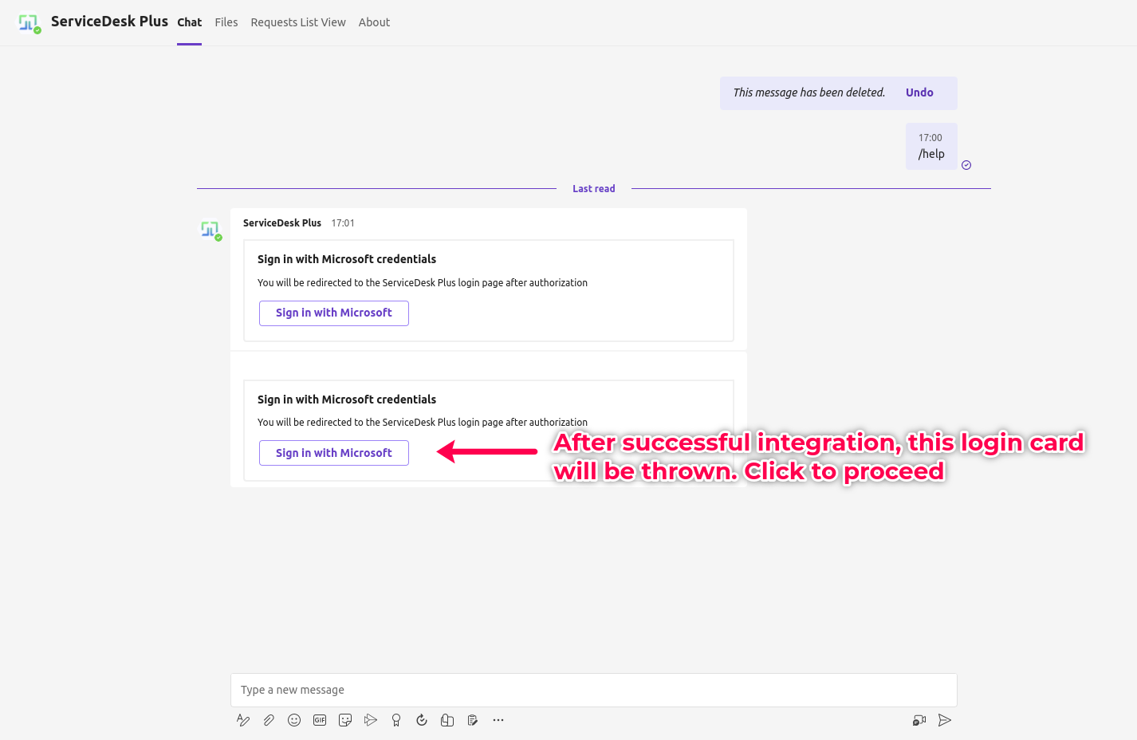Viewport: 1137px width, 740px height.
Task: Click the seen checkmark next to /help message
Action: 966,165
